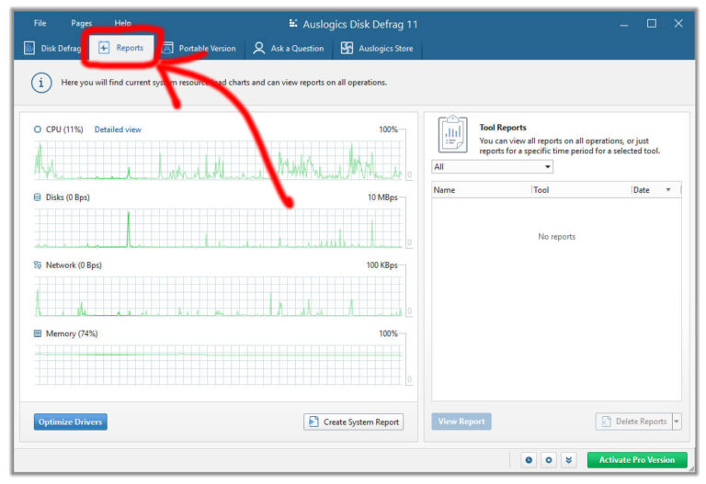706x484 pixels.
Task: Sort reports by Date column
Action: (656, 190)
